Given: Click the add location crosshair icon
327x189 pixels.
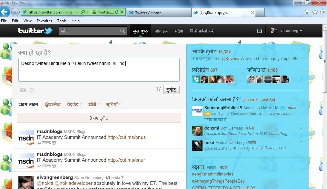Looking at the screenshot, I should click(x=32, y=90).
